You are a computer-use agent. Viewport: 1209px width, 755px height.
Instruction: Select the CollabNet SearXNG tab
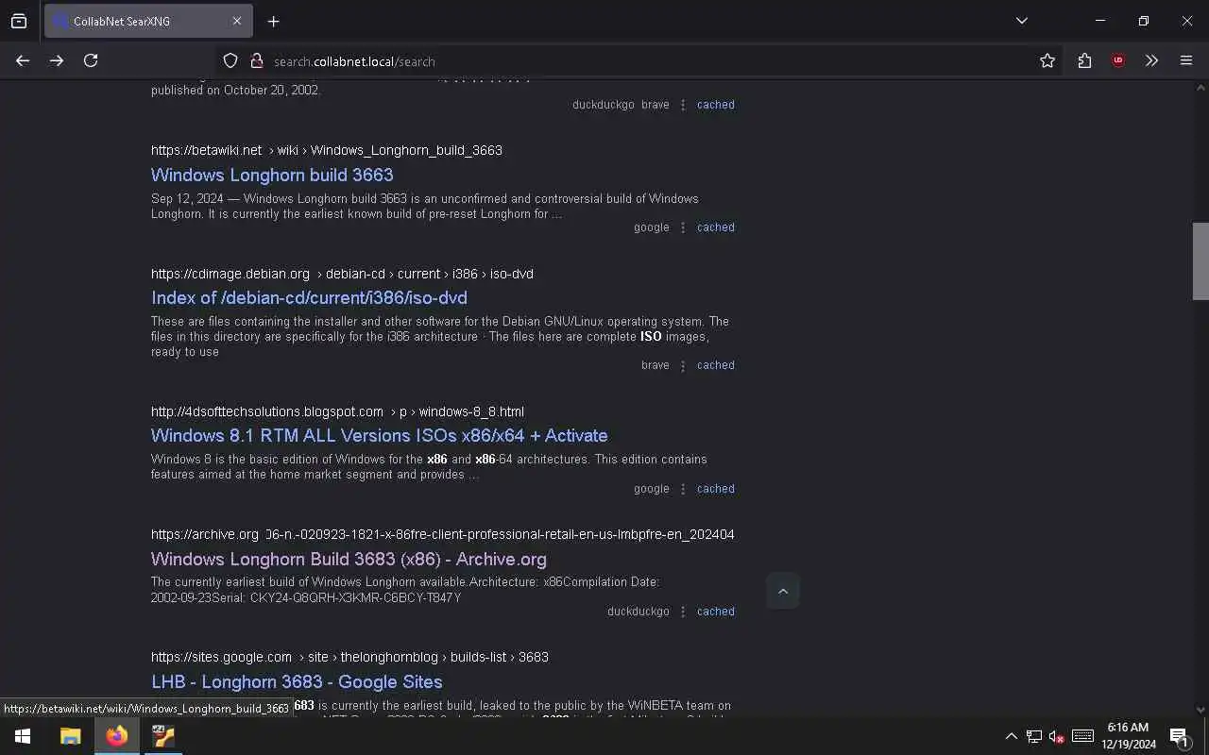click(148, 21)
